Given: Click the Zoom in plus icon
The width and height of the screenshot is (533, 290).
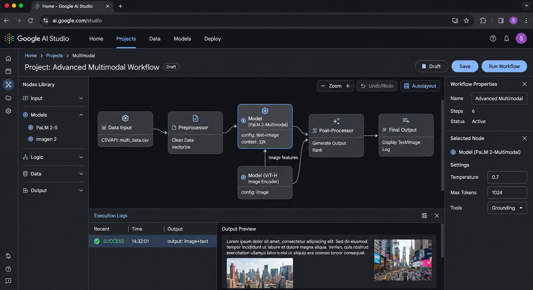Looking at the screenshot, I should tap(348, 86).
